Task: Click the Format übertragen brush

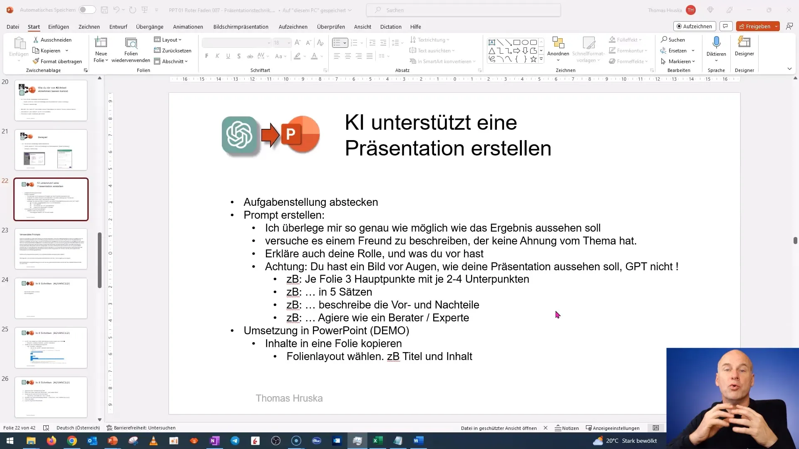Action: pos(57,62)
